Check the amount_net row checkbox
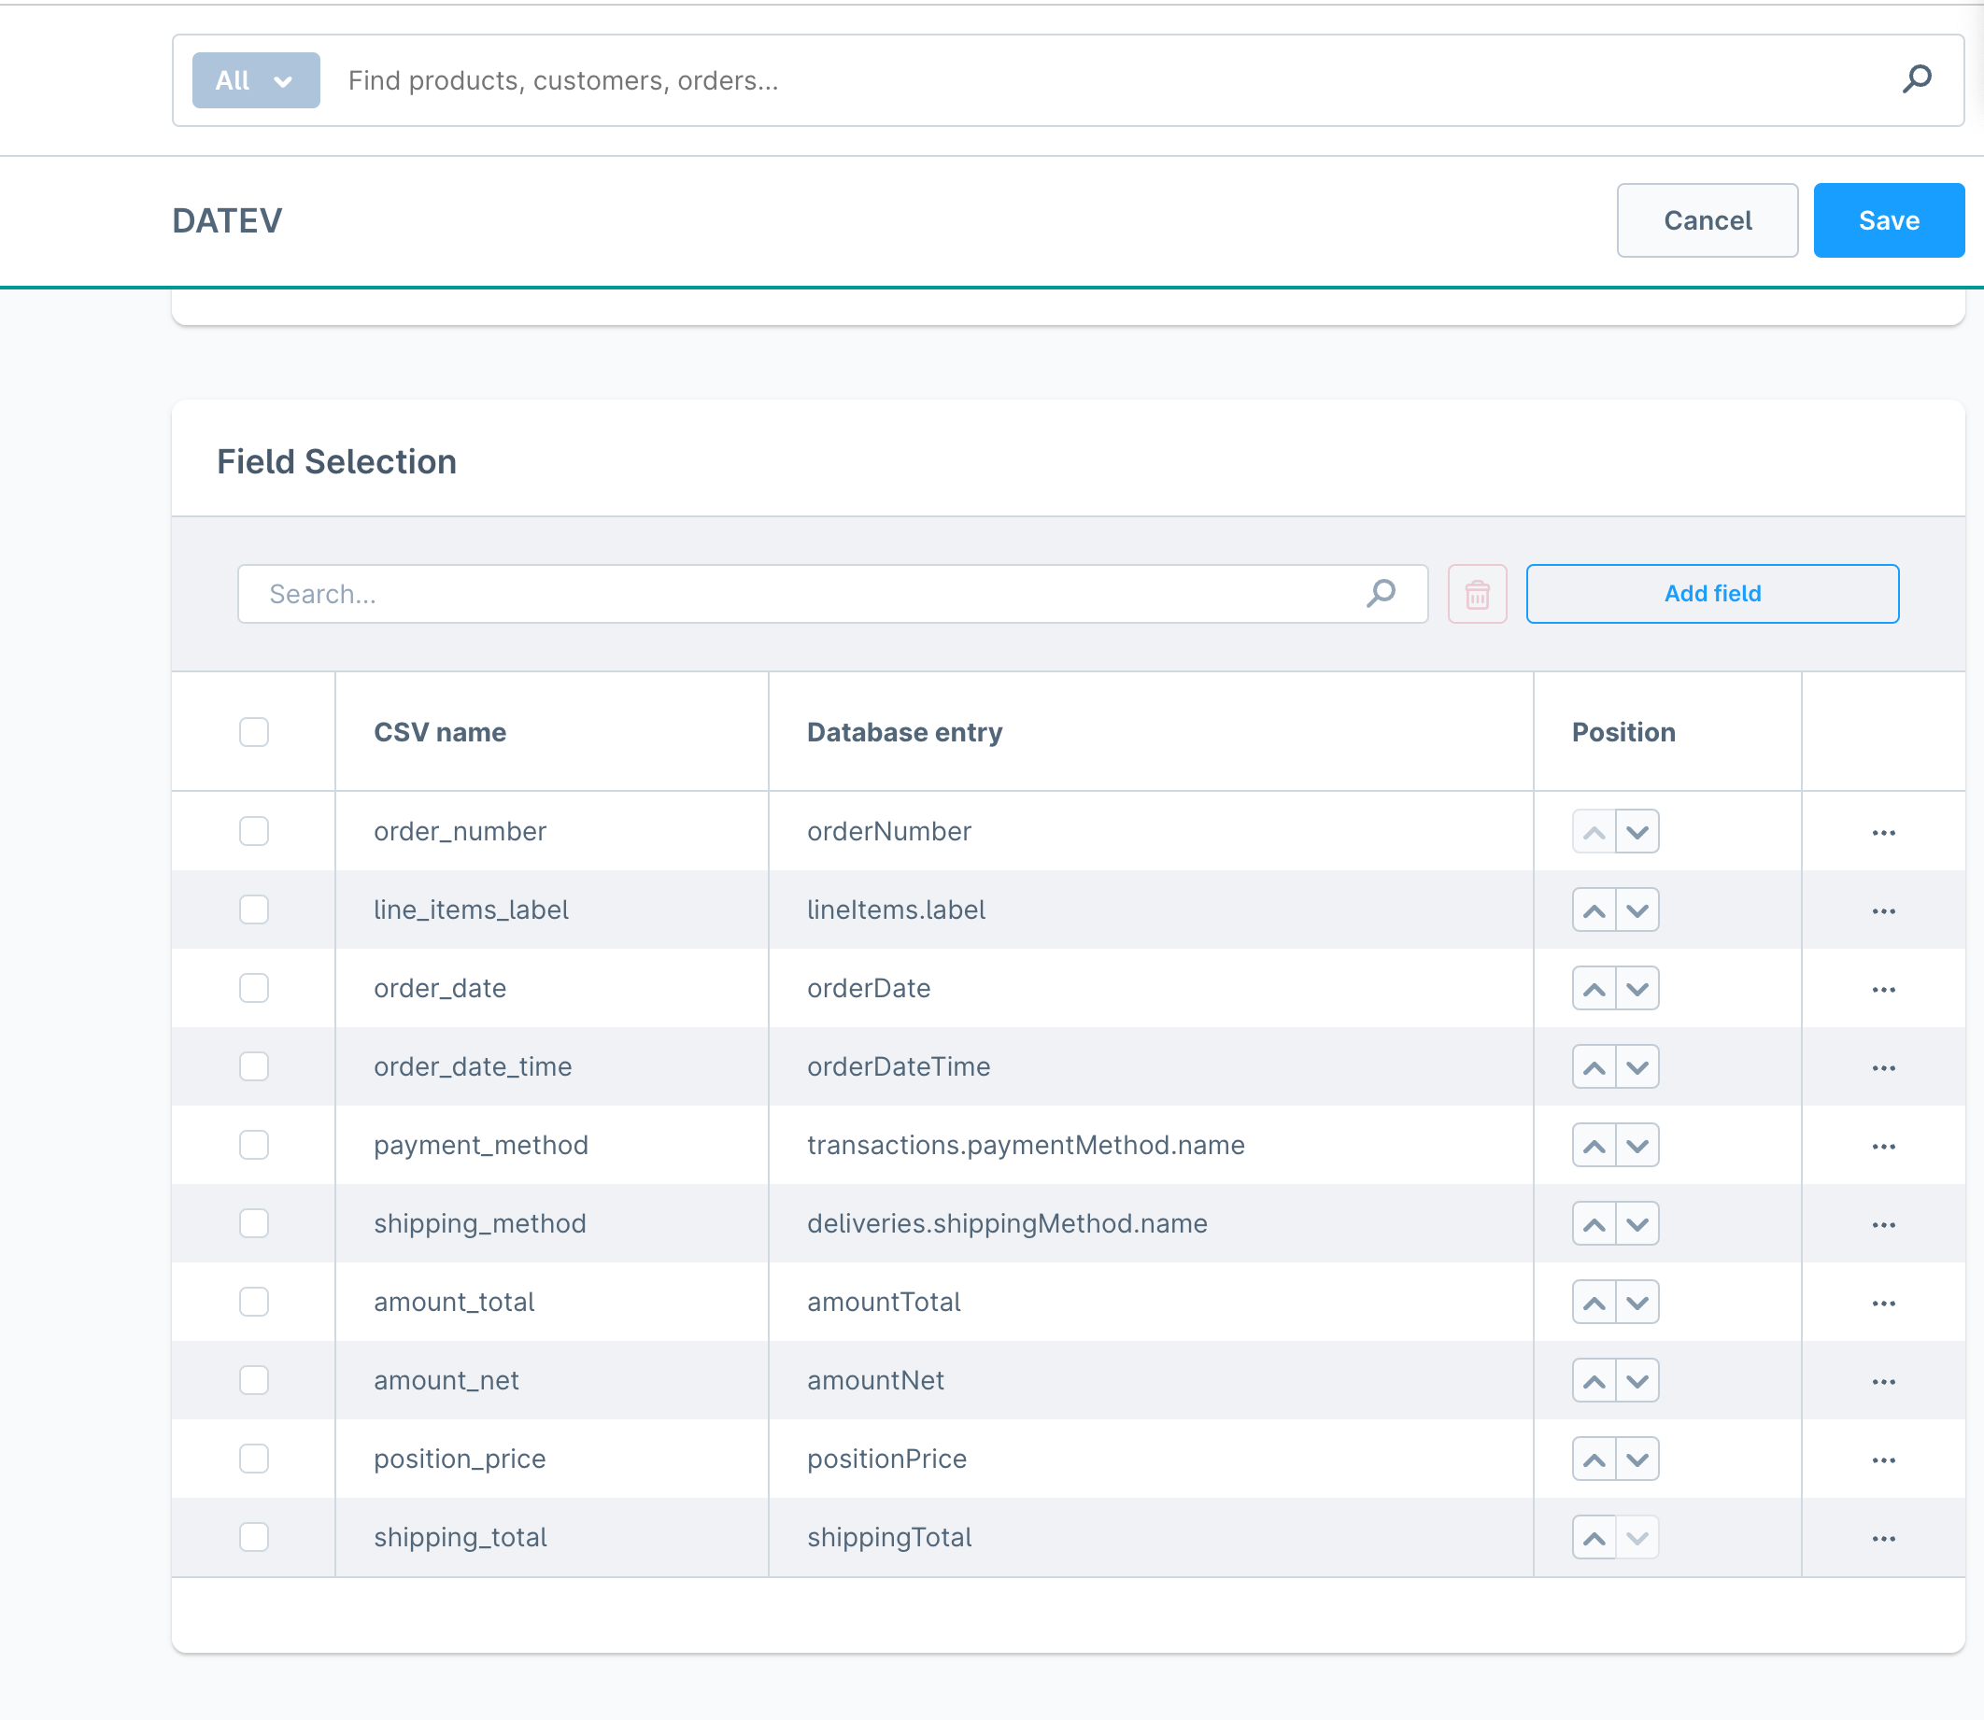Image resolution: width=1984 pixels, height=1720 pixels. click(253, 1381)
